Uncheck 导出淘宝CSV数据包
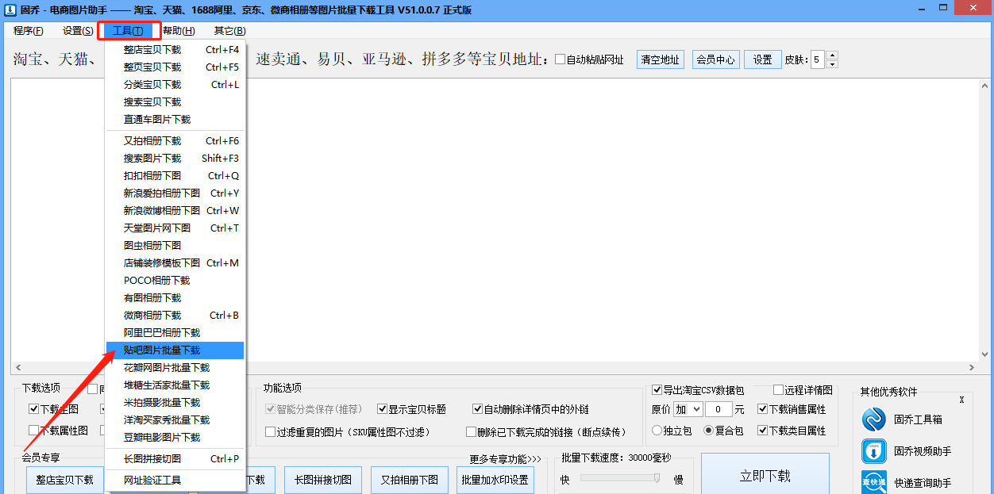Viewport: 994px width, 494px height. click(657, 390)
